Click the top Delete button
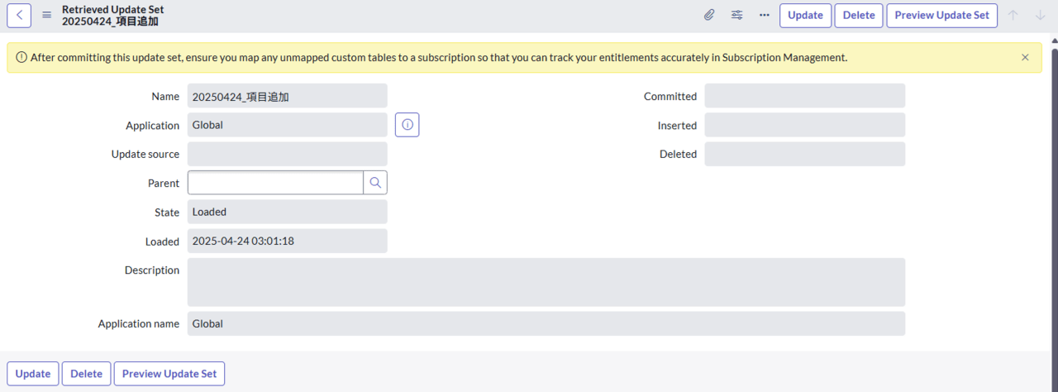Viewport: 1058px width, 392px height. point(859,15)
